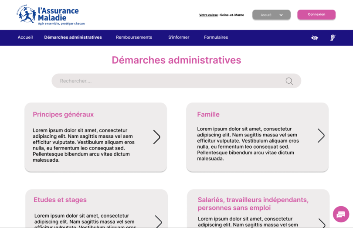Open the Famille heading
353x228 pixels.
[208, 115]
